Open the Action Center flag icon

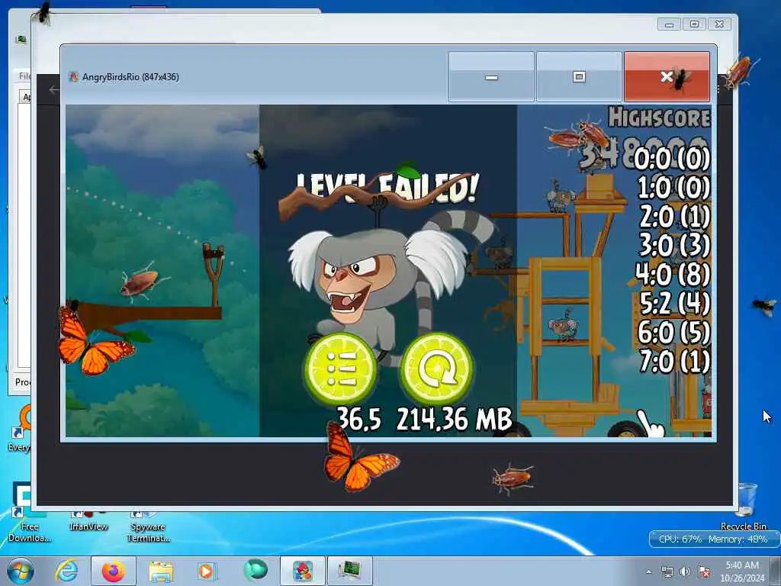pyautogui.click(x=704, y=572)
